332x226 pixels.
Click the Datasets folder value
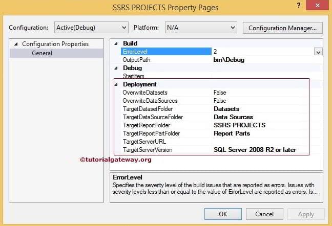coord(226,109)
